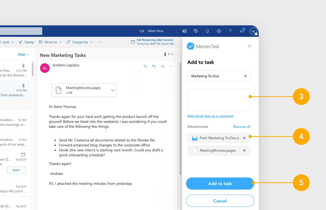Click the Forward arrow icon
Viewport: 326px width, 210px height.
tap(162, 66)
